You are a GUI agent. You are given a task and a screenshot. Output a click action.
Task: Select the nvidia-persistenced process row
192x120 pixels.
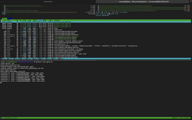(x=96, y=54)
